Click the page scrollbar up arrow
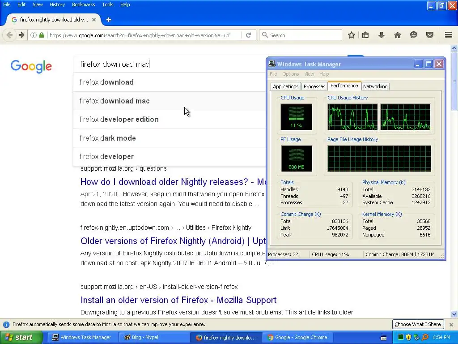The image size is (458, 344). click(454, 48)
